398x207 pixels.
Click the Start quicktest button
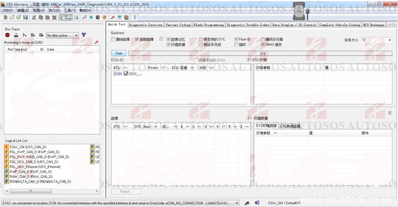[119, 53]
